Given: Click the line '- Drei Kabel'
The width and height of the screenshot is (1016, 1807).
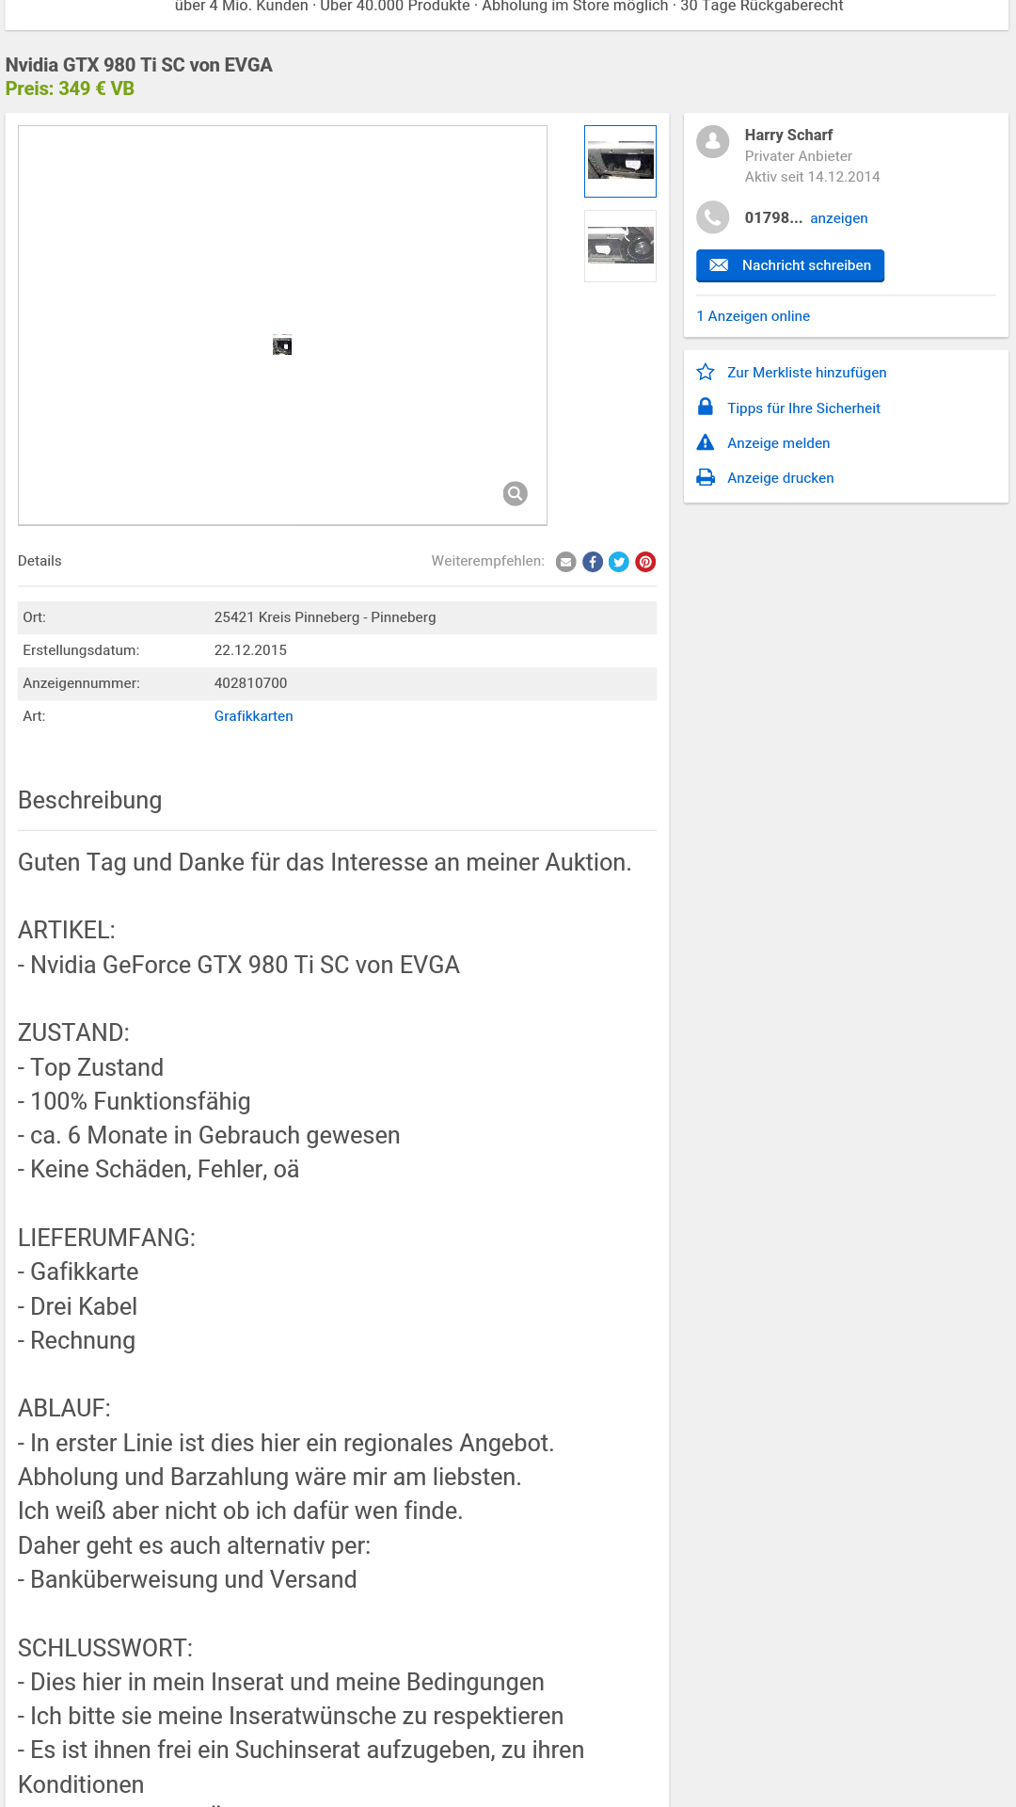Looking at the screenshot, I should point(78,1306).
